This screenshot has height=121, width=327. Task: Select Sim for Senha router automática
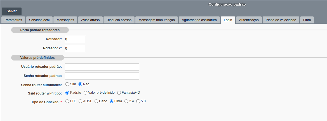(67, 84)
